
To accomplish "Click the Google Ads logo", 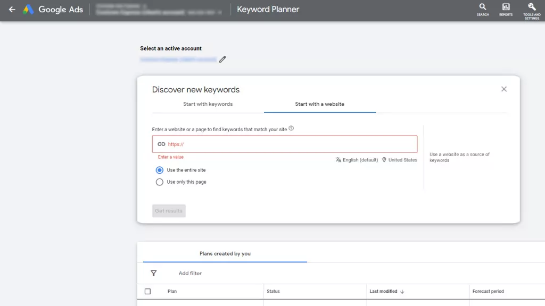I will [x=28, y=10].
